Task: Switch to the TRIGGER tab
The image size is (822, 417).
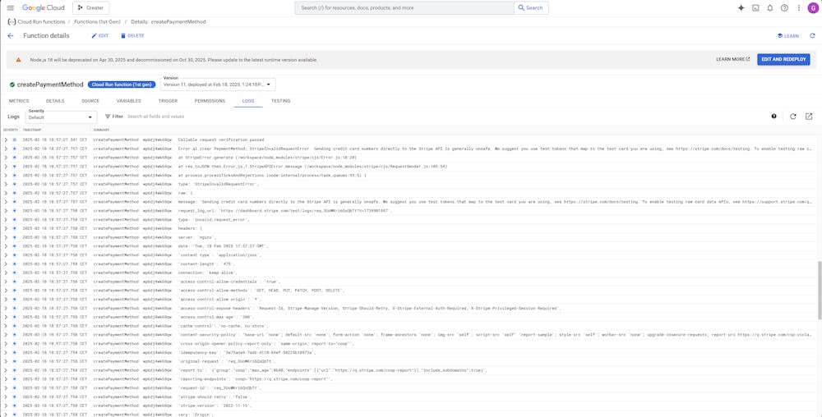Action: coord(168,100)
